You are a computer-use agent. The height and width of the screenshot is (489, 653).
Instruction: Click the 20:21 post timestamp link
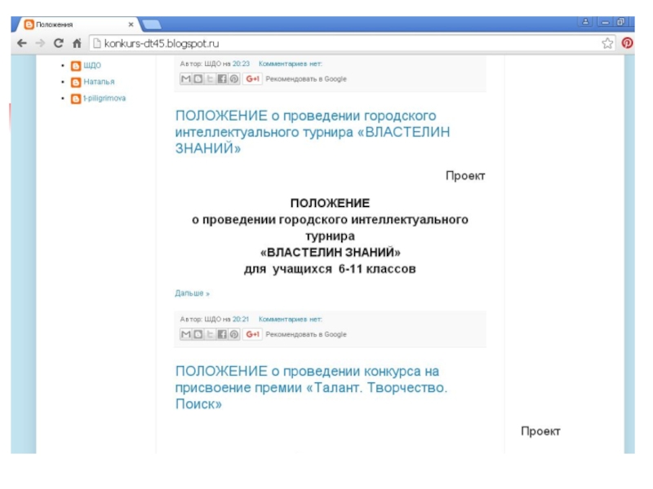point(241,319)
